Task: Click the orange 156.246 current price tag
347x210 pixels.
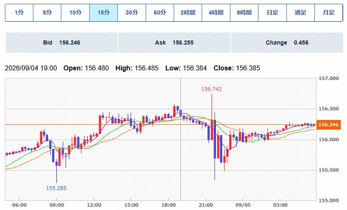Action: 328,125
